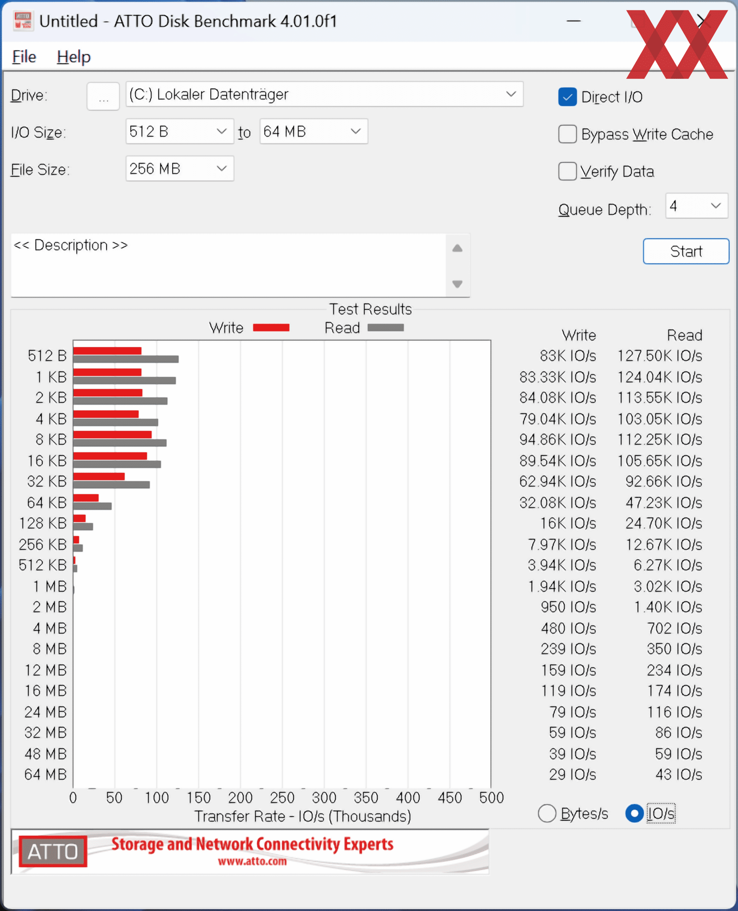Uncheck the Direct I/O checkbox
The width and height of the screenshot is (738, 911).
tap(567, 97)
